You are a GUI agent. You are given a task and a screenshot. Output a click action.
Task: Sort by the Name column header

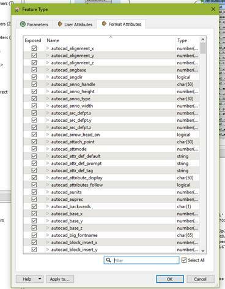click(x=110, y=40)
